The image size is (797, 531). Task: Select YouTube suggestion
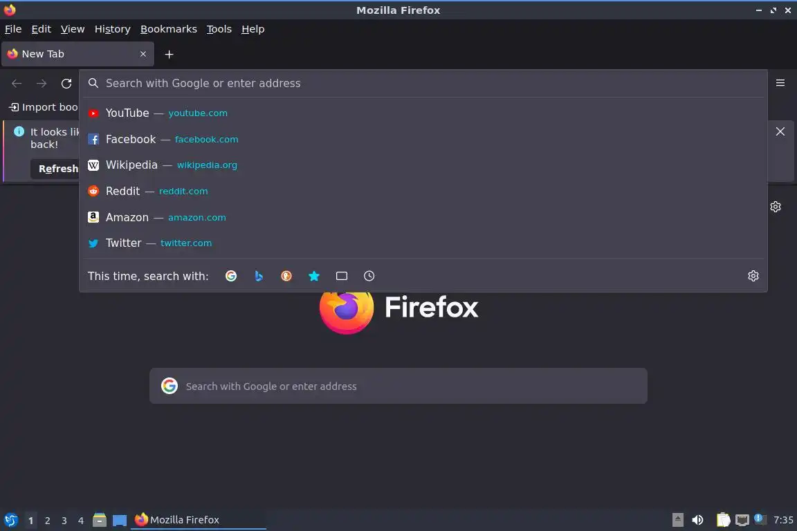(x=423, y=113)
